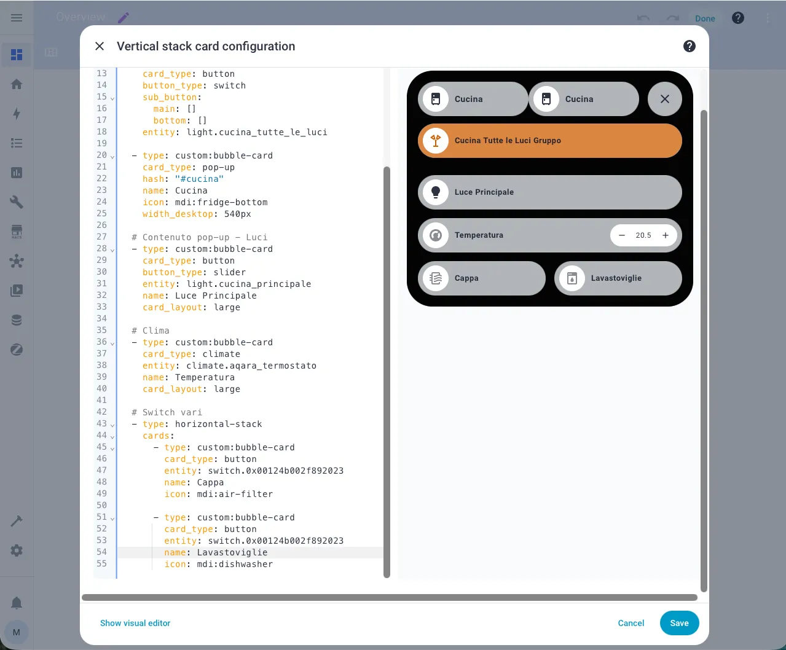Open notifications bell in sidebar
786x650 pixels.
[x=17, y=603]
